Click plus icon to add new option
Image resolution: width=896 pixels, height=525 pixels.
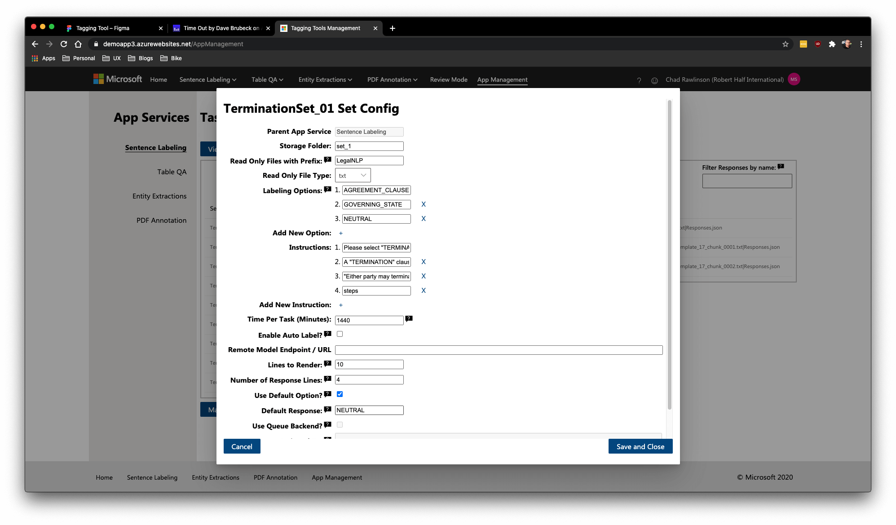coord(340,233)
